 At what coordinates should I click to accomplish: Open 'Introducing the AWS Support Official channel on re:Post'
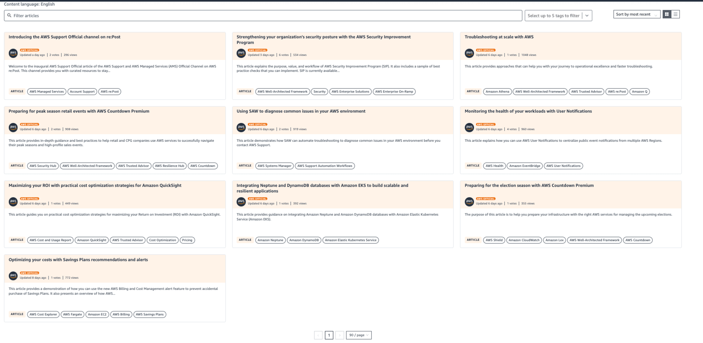pos(64,37)
